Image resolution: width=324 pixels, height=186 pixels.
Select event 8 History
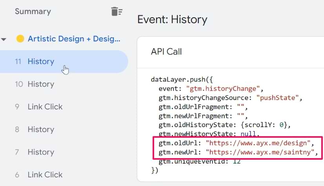click(x=41, y=129)
